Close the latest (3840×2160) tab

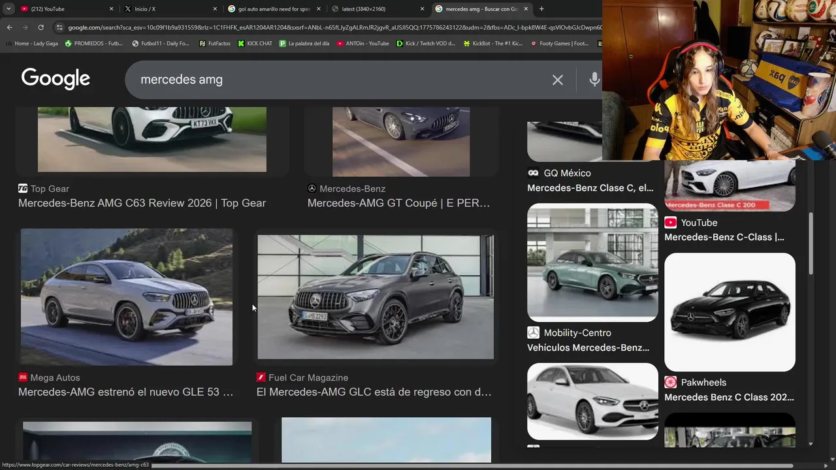422,9
